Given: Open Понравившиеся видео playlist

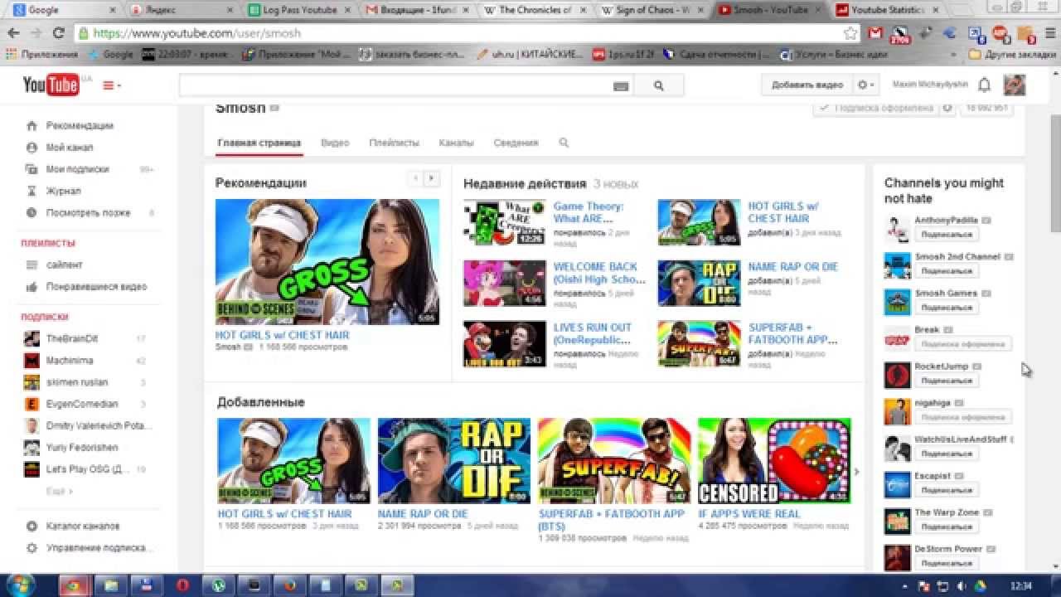Looking at the screenshot, I should tap(96, 287).
